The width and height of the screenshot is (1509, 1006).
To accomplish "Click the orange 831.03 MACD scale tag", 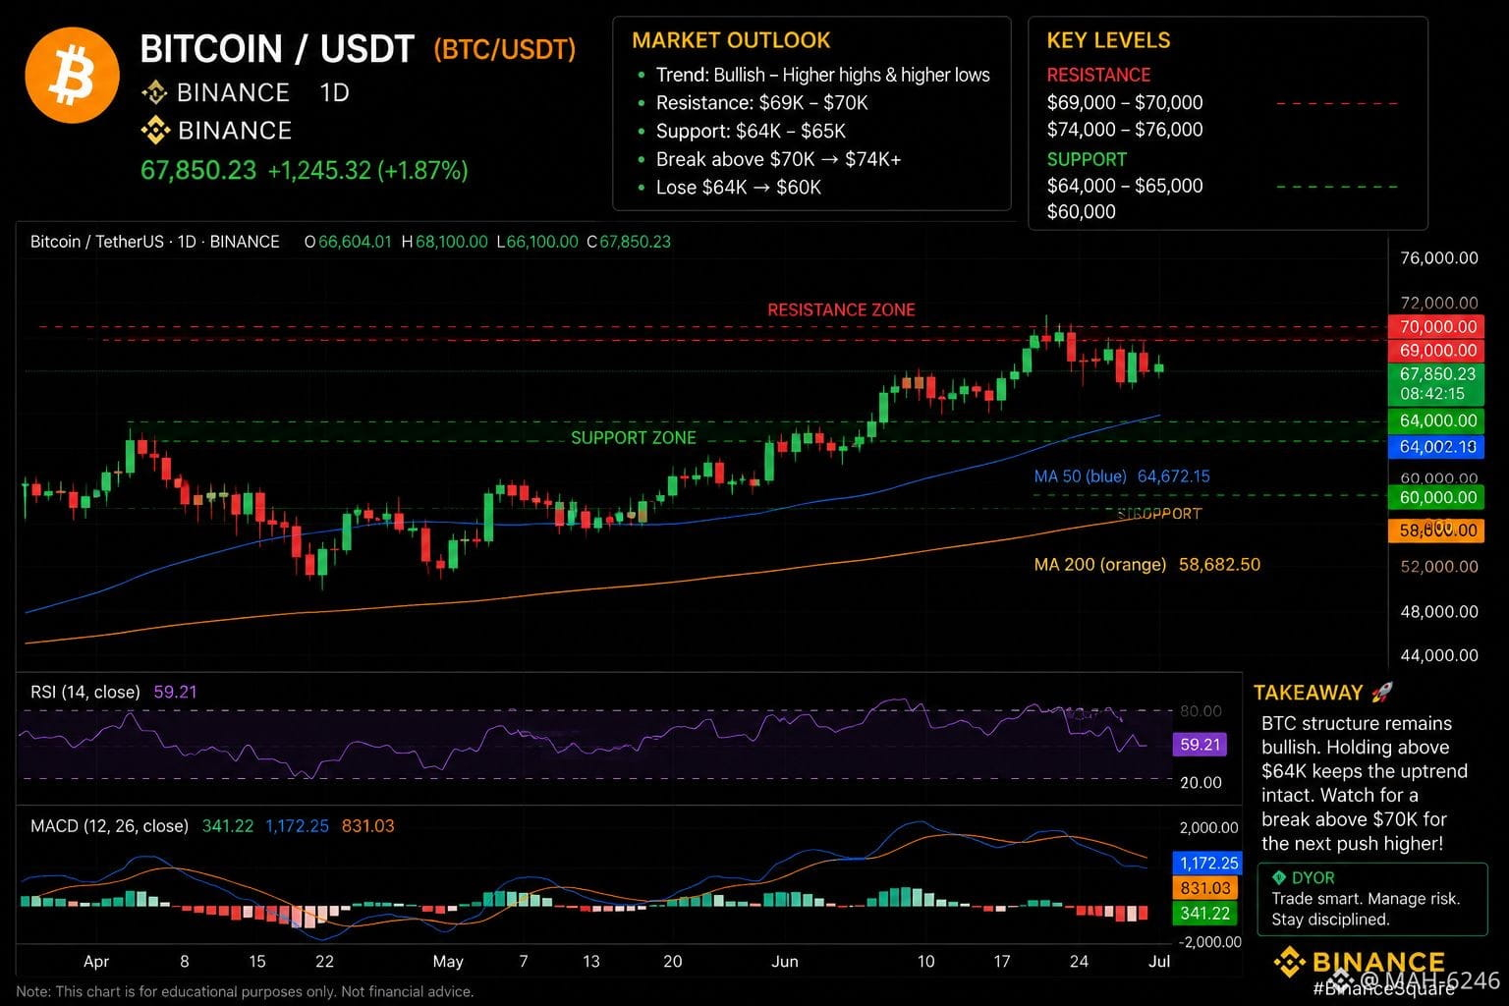I will point(1203,888).
